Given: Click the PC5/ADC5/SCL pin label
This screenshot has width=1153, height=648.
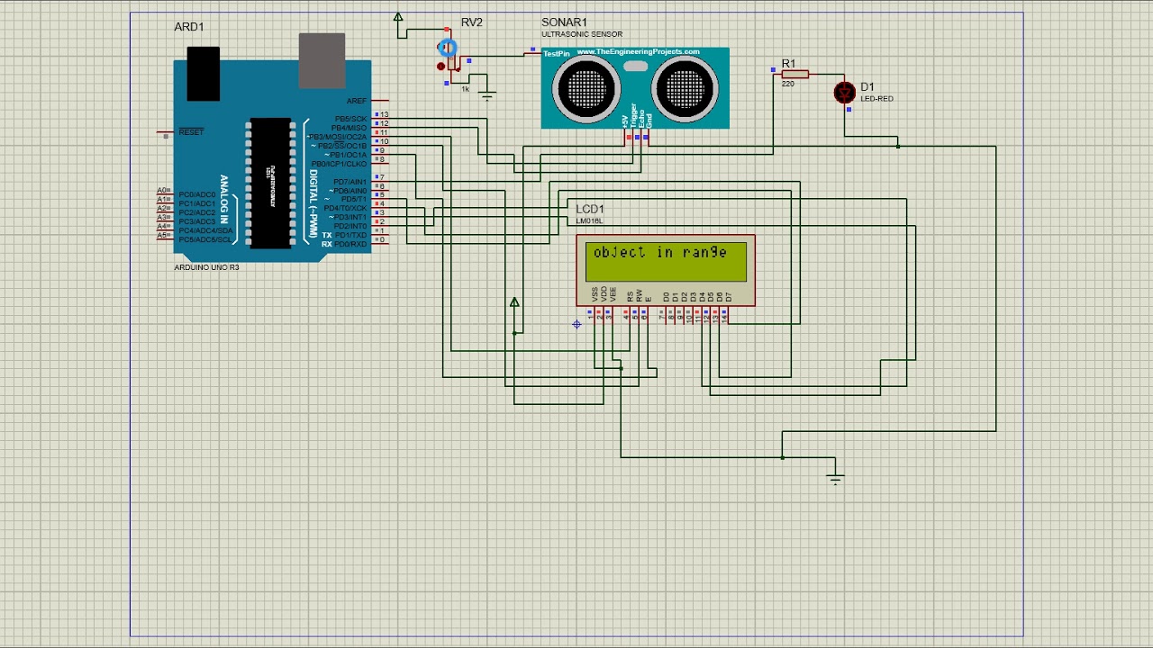Looking at the screenshot, I should click(x=205, y=240).
